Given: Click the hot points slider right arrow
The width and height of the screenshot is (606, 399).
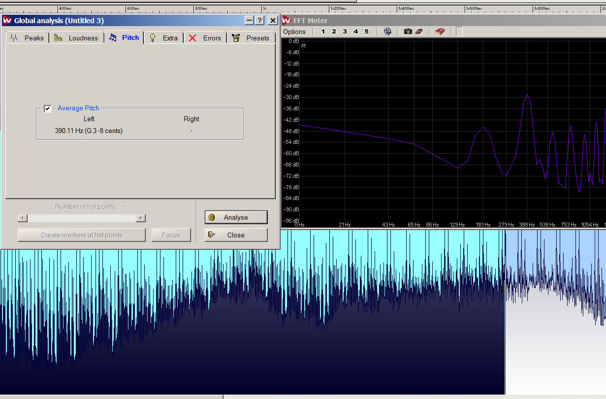Looking at the screenshot, I should pyautogui.click(x=141, y=218).
